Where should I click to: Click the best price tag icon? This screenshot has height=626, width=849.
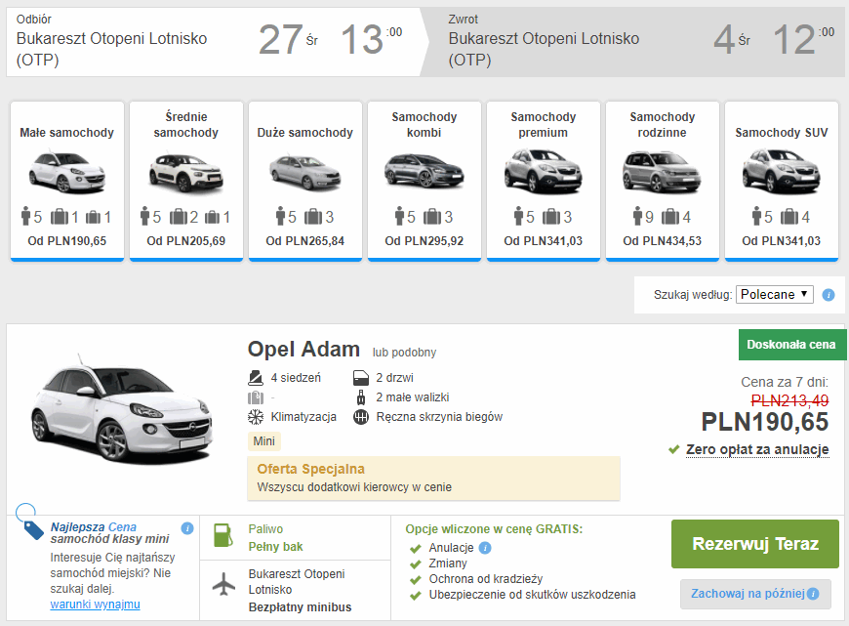(x=35, y=530)
